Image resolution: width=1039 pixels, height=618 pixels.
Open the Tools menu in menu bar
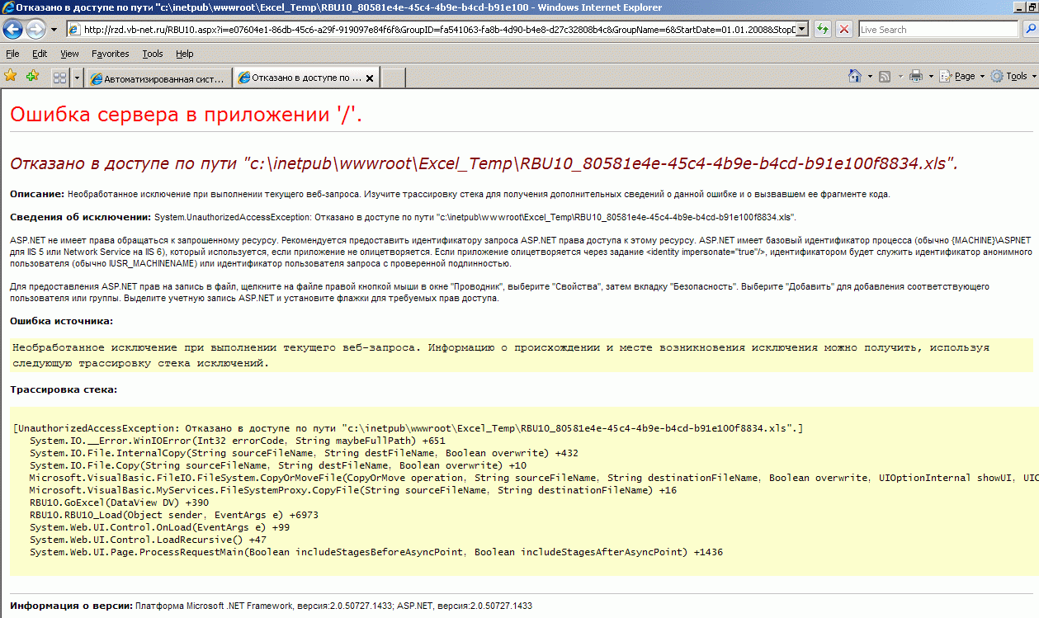coord(153,54)
